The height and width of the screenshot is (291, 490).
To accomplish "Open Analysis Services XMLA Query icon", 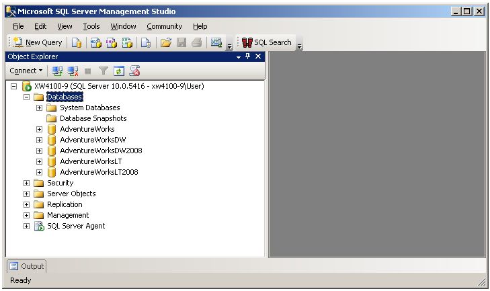I will tap(127, 42).
